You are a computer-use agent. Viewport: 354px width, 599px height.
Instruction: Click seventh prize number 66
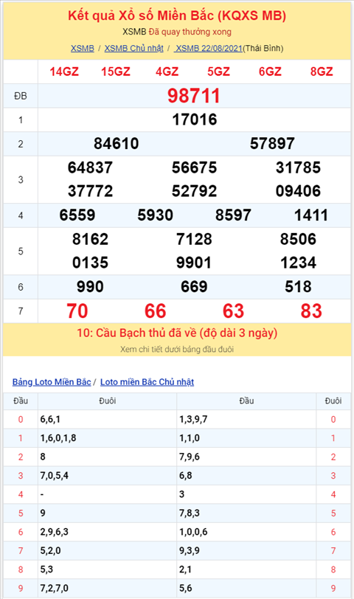(155, 311)
